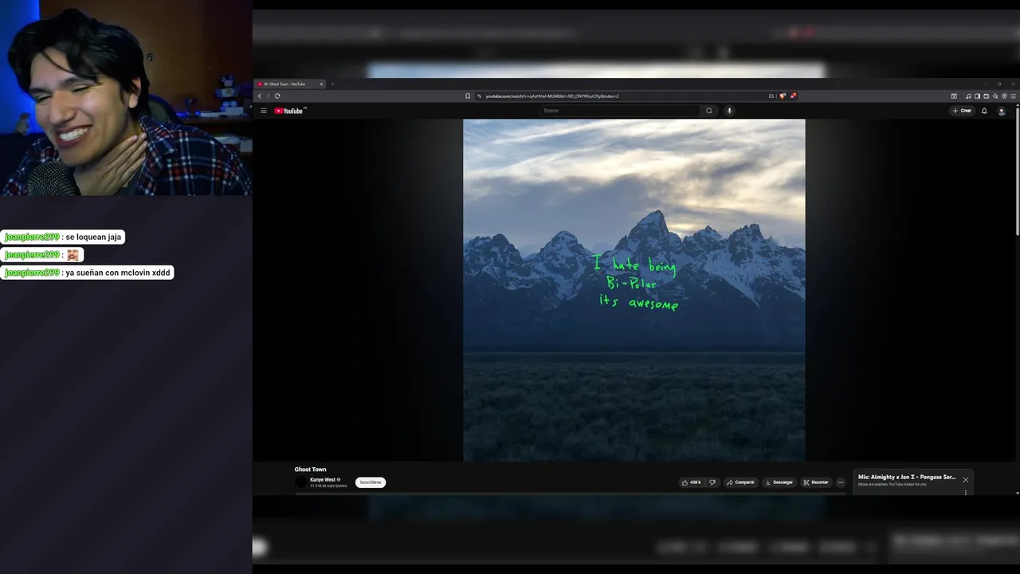Screen dimensions: 1020x574
Task: Clip the video with Recortar
Action: click(816, 482)
